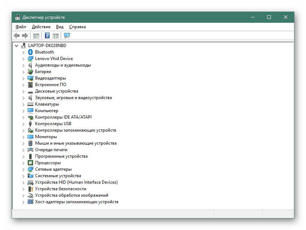Click the Bluetooth device category icon
306x230 pixels.
pyautogui.click(x=30, y=52)
